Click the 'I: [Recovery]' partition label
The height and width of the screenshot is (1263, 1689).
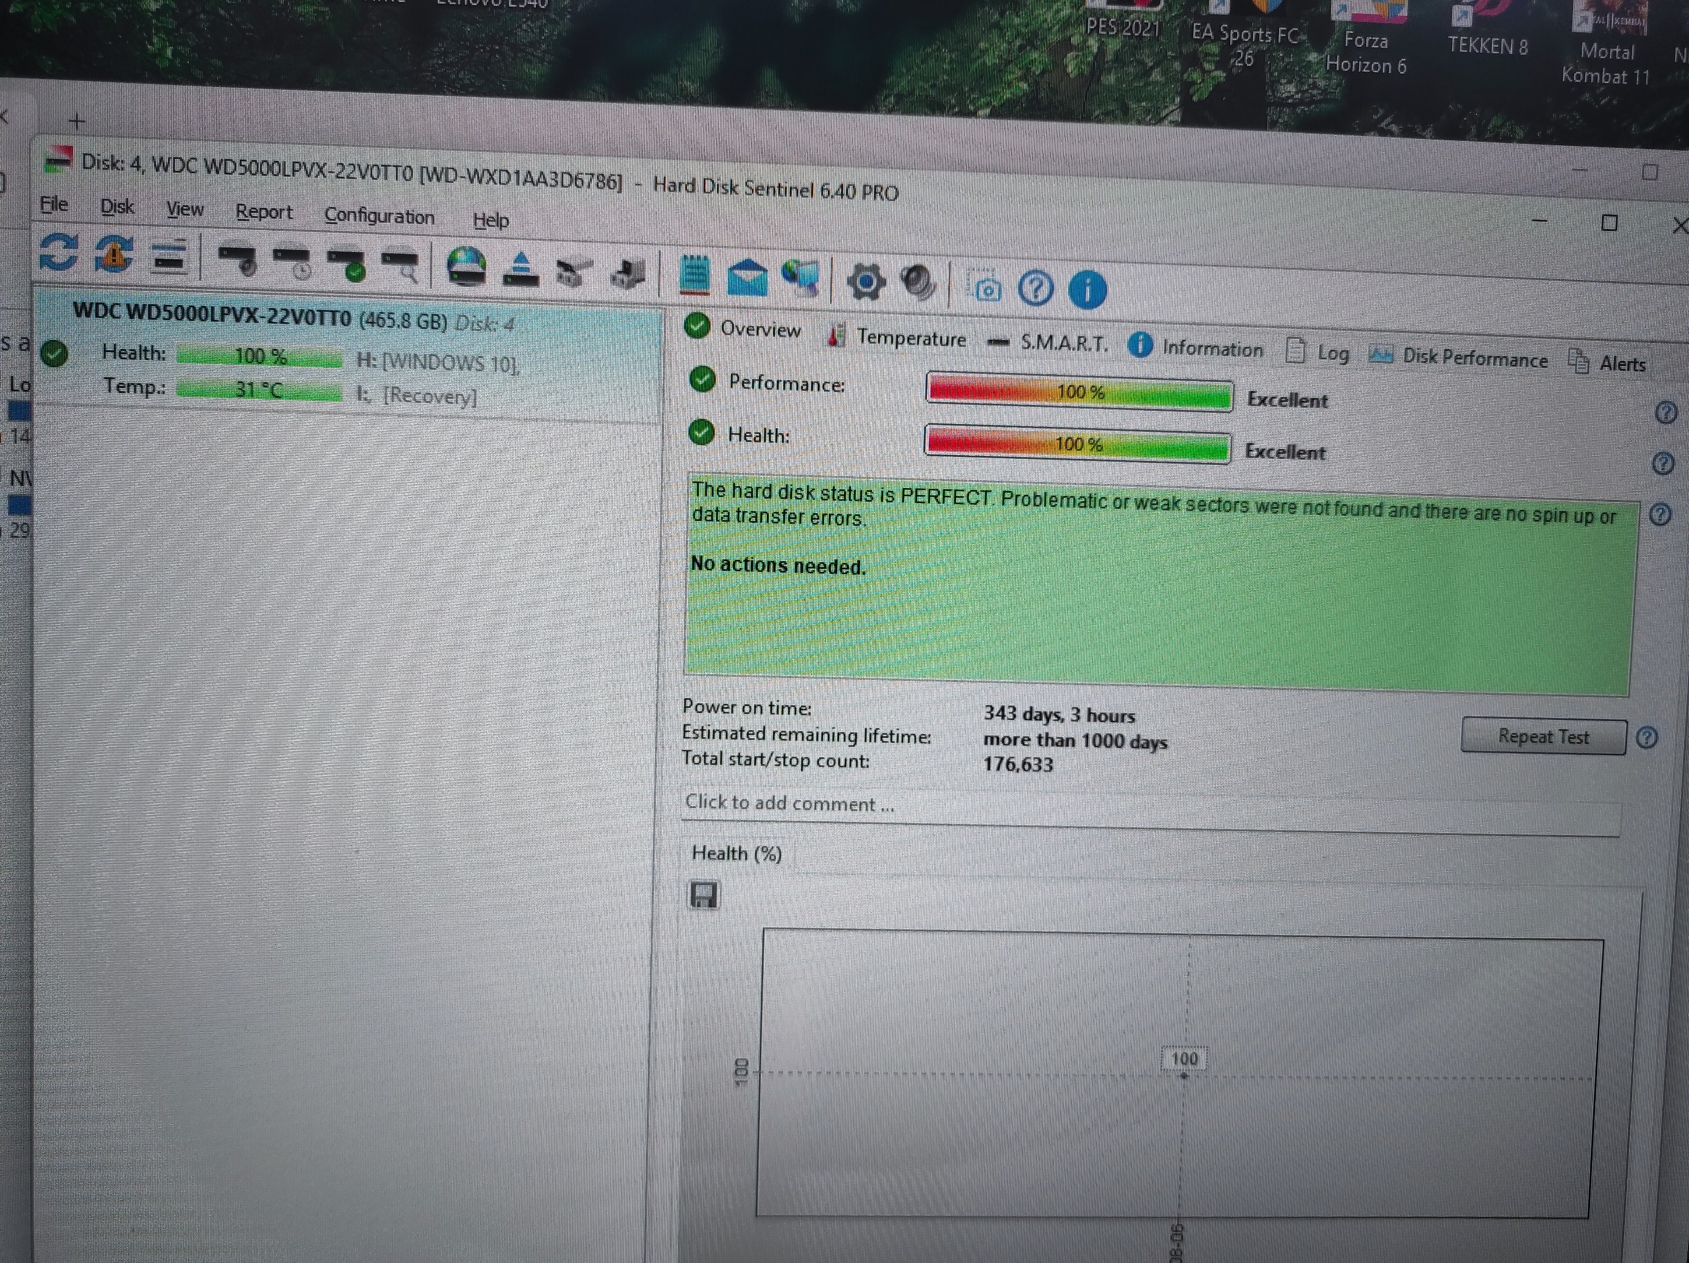point(417,395)
